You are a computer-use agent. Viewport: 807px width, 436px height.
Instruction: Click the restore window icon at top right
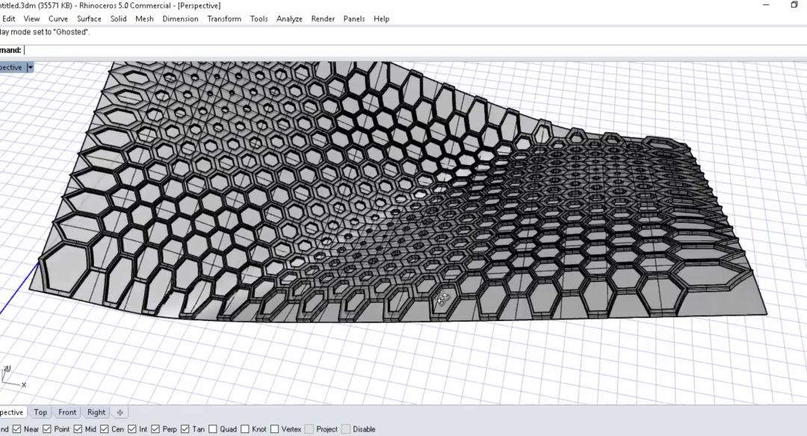coord(794,5)
